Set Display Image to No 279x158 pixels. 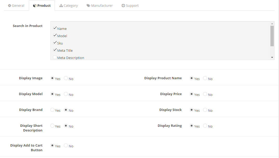tap(66, 78)
